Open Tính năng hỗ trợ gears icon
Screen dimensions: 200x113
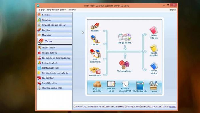pos(124,65)
